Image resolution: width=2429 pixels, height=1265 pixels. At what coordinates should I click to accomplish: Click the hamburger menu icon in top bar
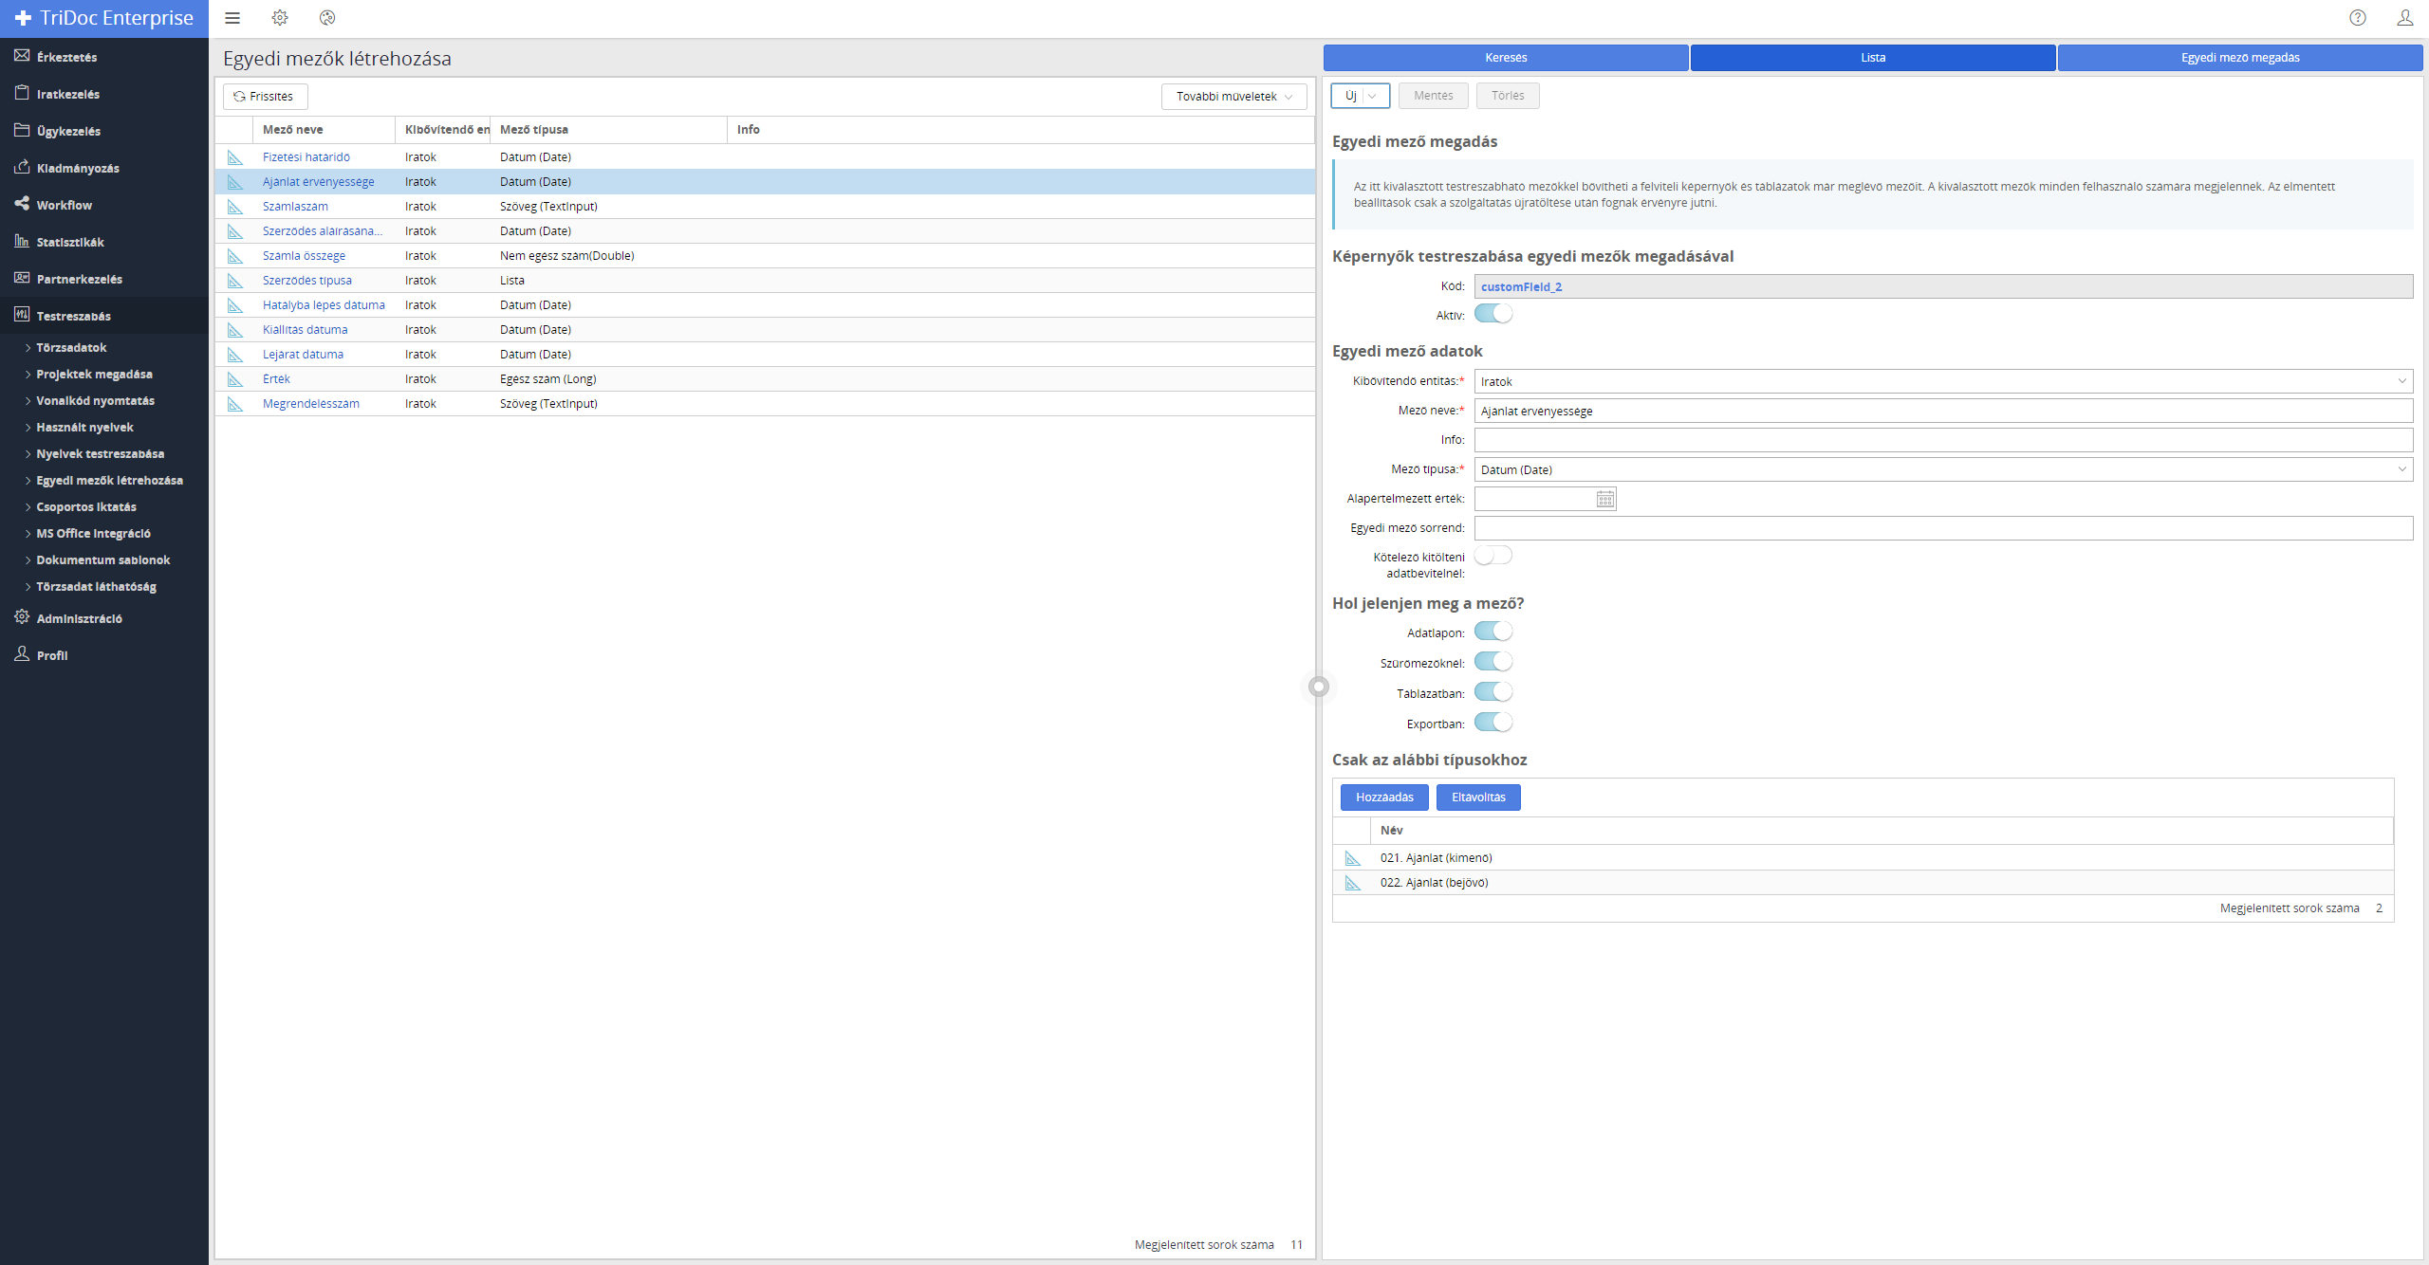[232, 18]
